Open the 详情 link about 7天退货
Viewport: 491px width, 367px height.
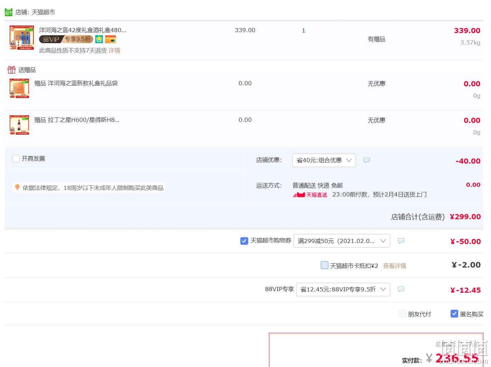(x=114, y=50)
